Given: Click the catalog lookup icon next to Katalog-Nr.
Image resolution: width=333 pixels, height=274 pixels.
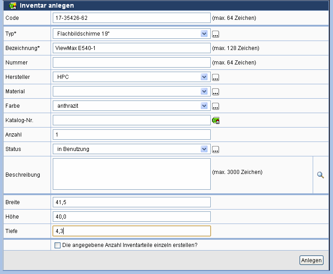Looking at the screenshot, I should point(216,120).
